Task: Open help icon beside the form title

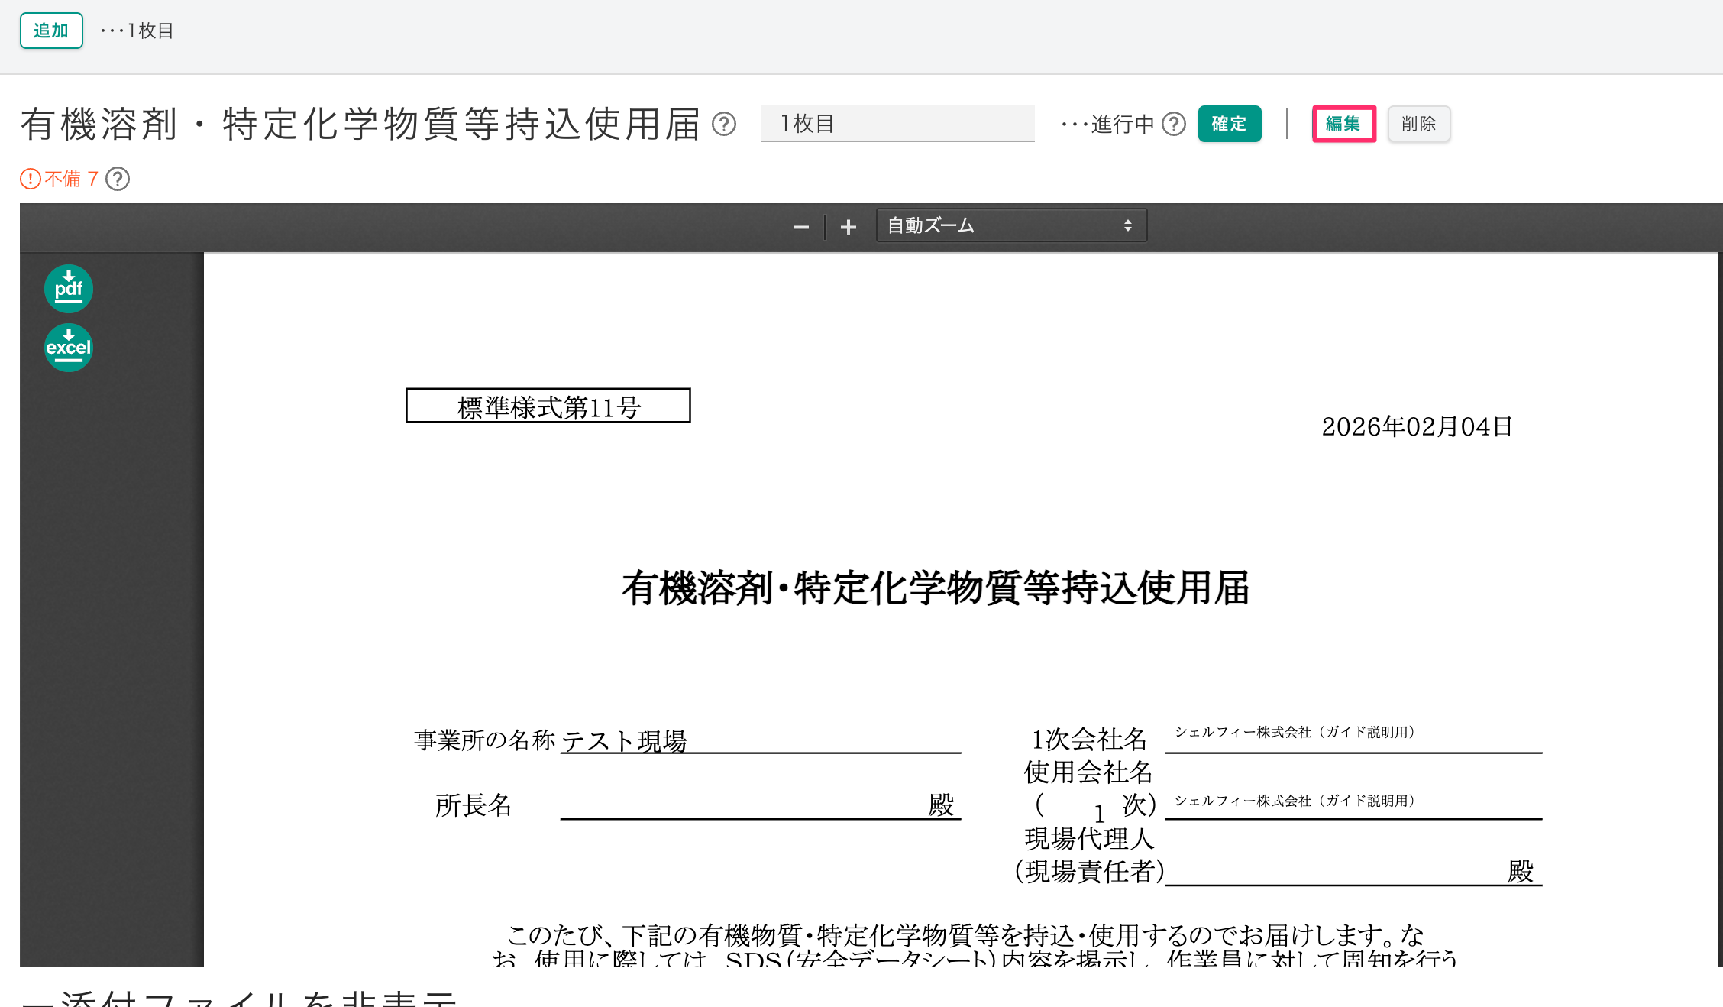Action: click(x=724, y=124)
